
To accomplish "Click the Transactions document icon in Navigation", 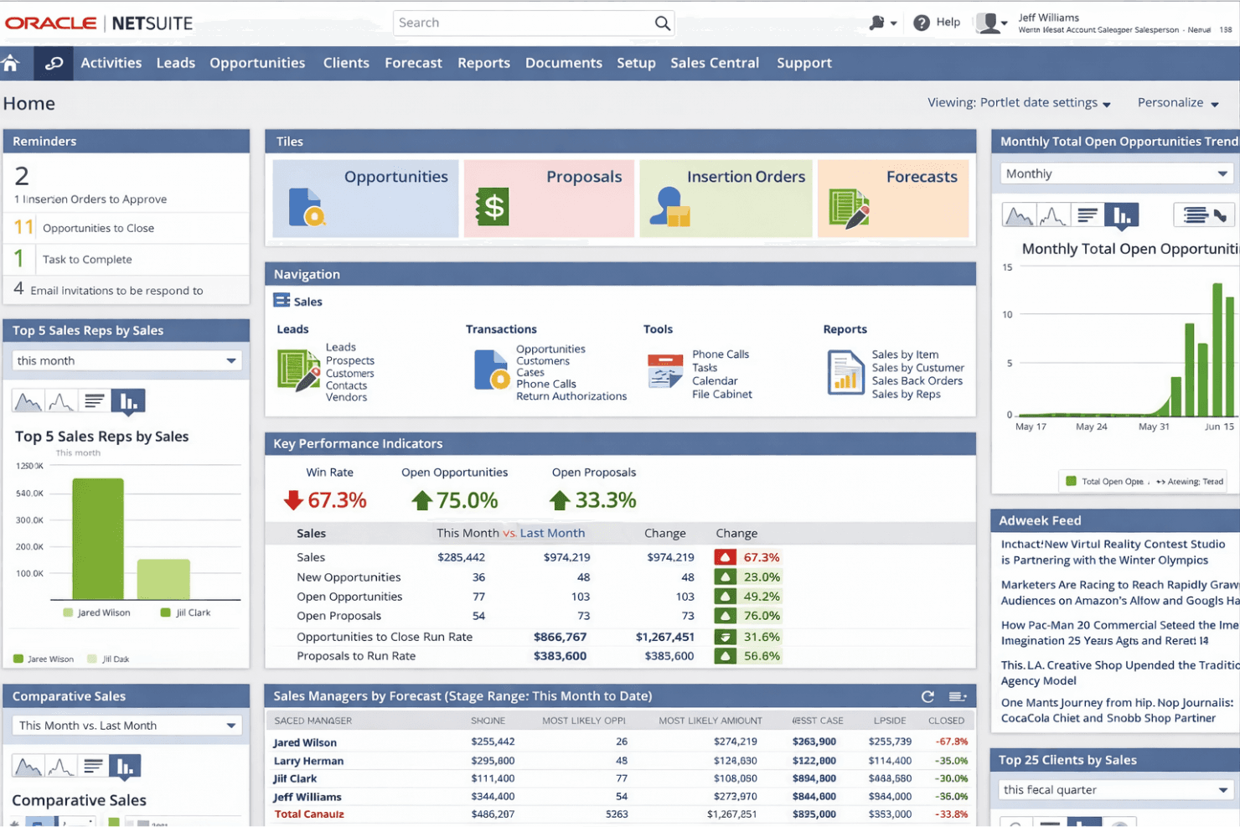I will coord(492,370).
